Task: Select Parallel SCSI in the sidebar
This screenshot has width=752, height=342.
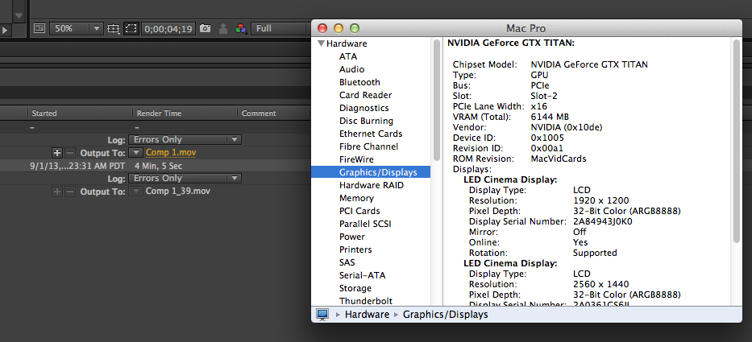Action: (x=365, y=225)
